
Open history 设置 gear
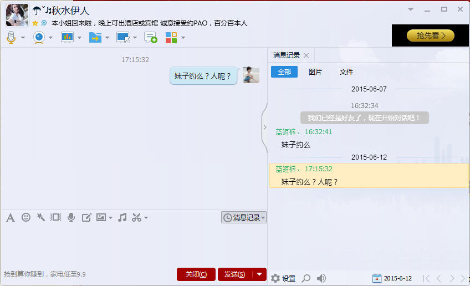point(283,278)
